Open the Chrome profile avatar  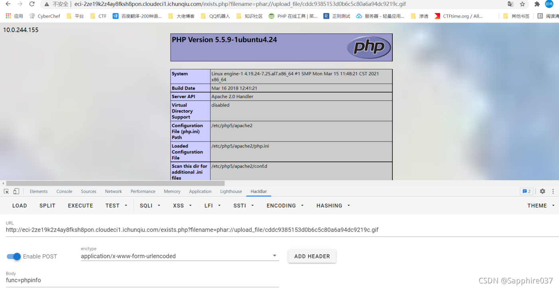click(549, 4)
